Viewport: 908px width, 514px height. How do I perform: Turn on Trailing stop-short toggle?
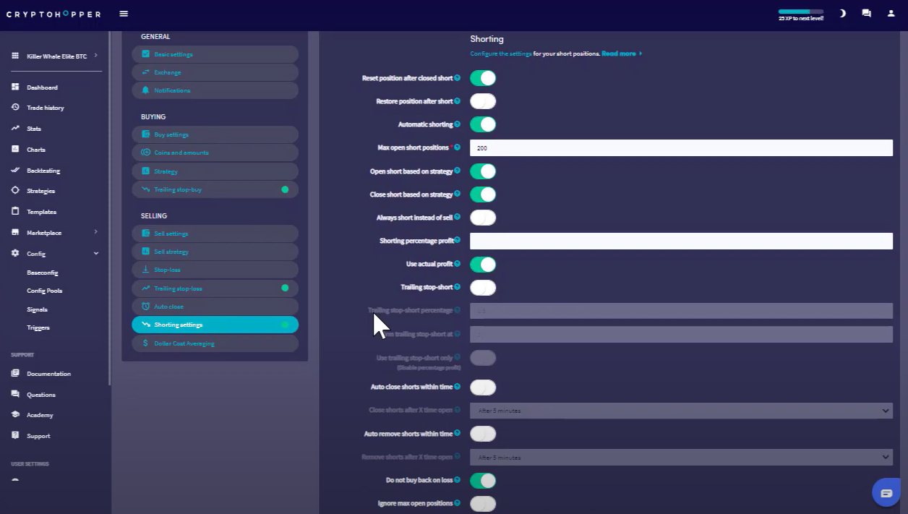pyautogui.click(x=483, y=288)
